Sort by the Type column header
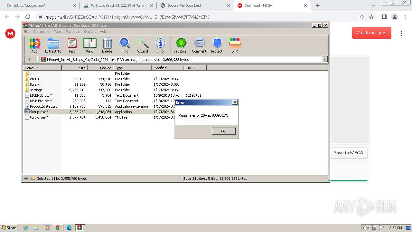The image size is (412, 232). (x=132, y=68)
